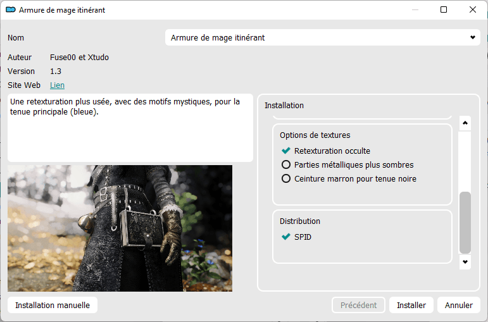Click the scroll down arrow in Installation panel
This screenshot has height=322, width=488.
click(x=465, y=261)
